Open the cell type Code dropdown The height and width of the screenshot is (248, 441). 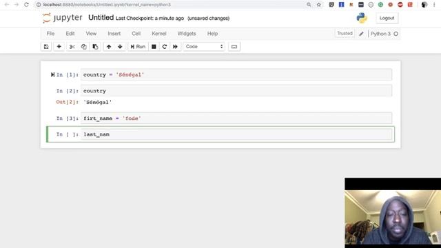(x=204, y=47)
